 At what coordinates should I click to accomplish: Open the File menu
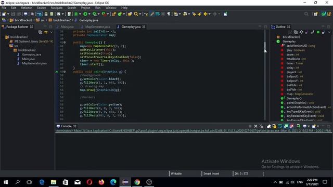pos(4,8)
